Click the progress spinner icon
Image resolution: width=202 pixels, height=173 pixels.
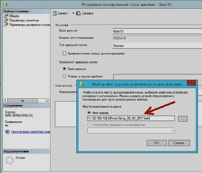[x=9, y=160]
